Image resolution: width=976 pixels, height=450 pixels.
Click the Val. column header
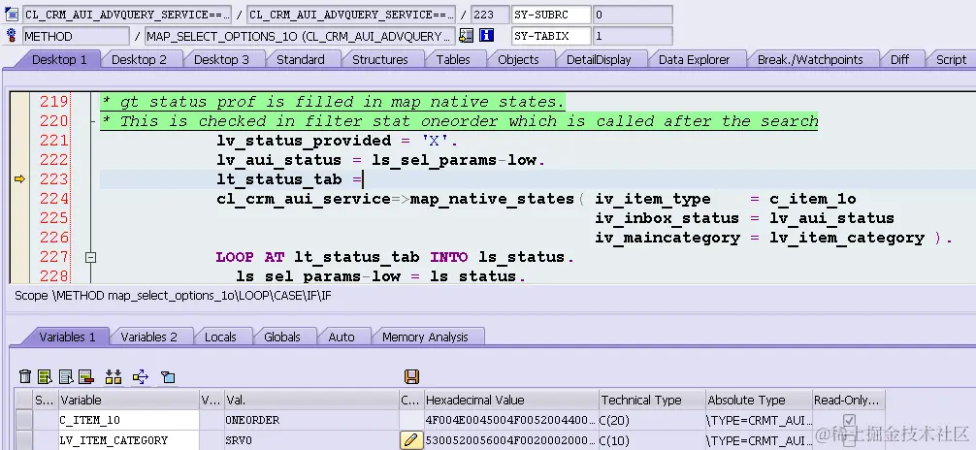click(x=311, y=401)
